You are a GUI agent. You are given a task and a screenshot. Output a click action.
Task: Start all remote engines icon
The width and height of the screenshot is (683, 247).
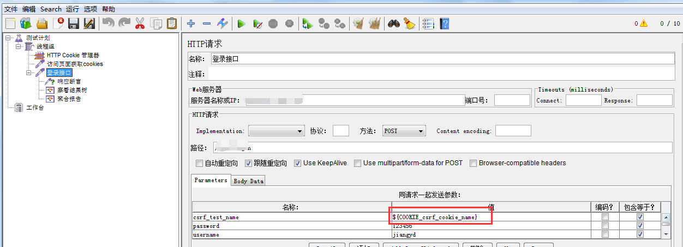coord(308,23)
